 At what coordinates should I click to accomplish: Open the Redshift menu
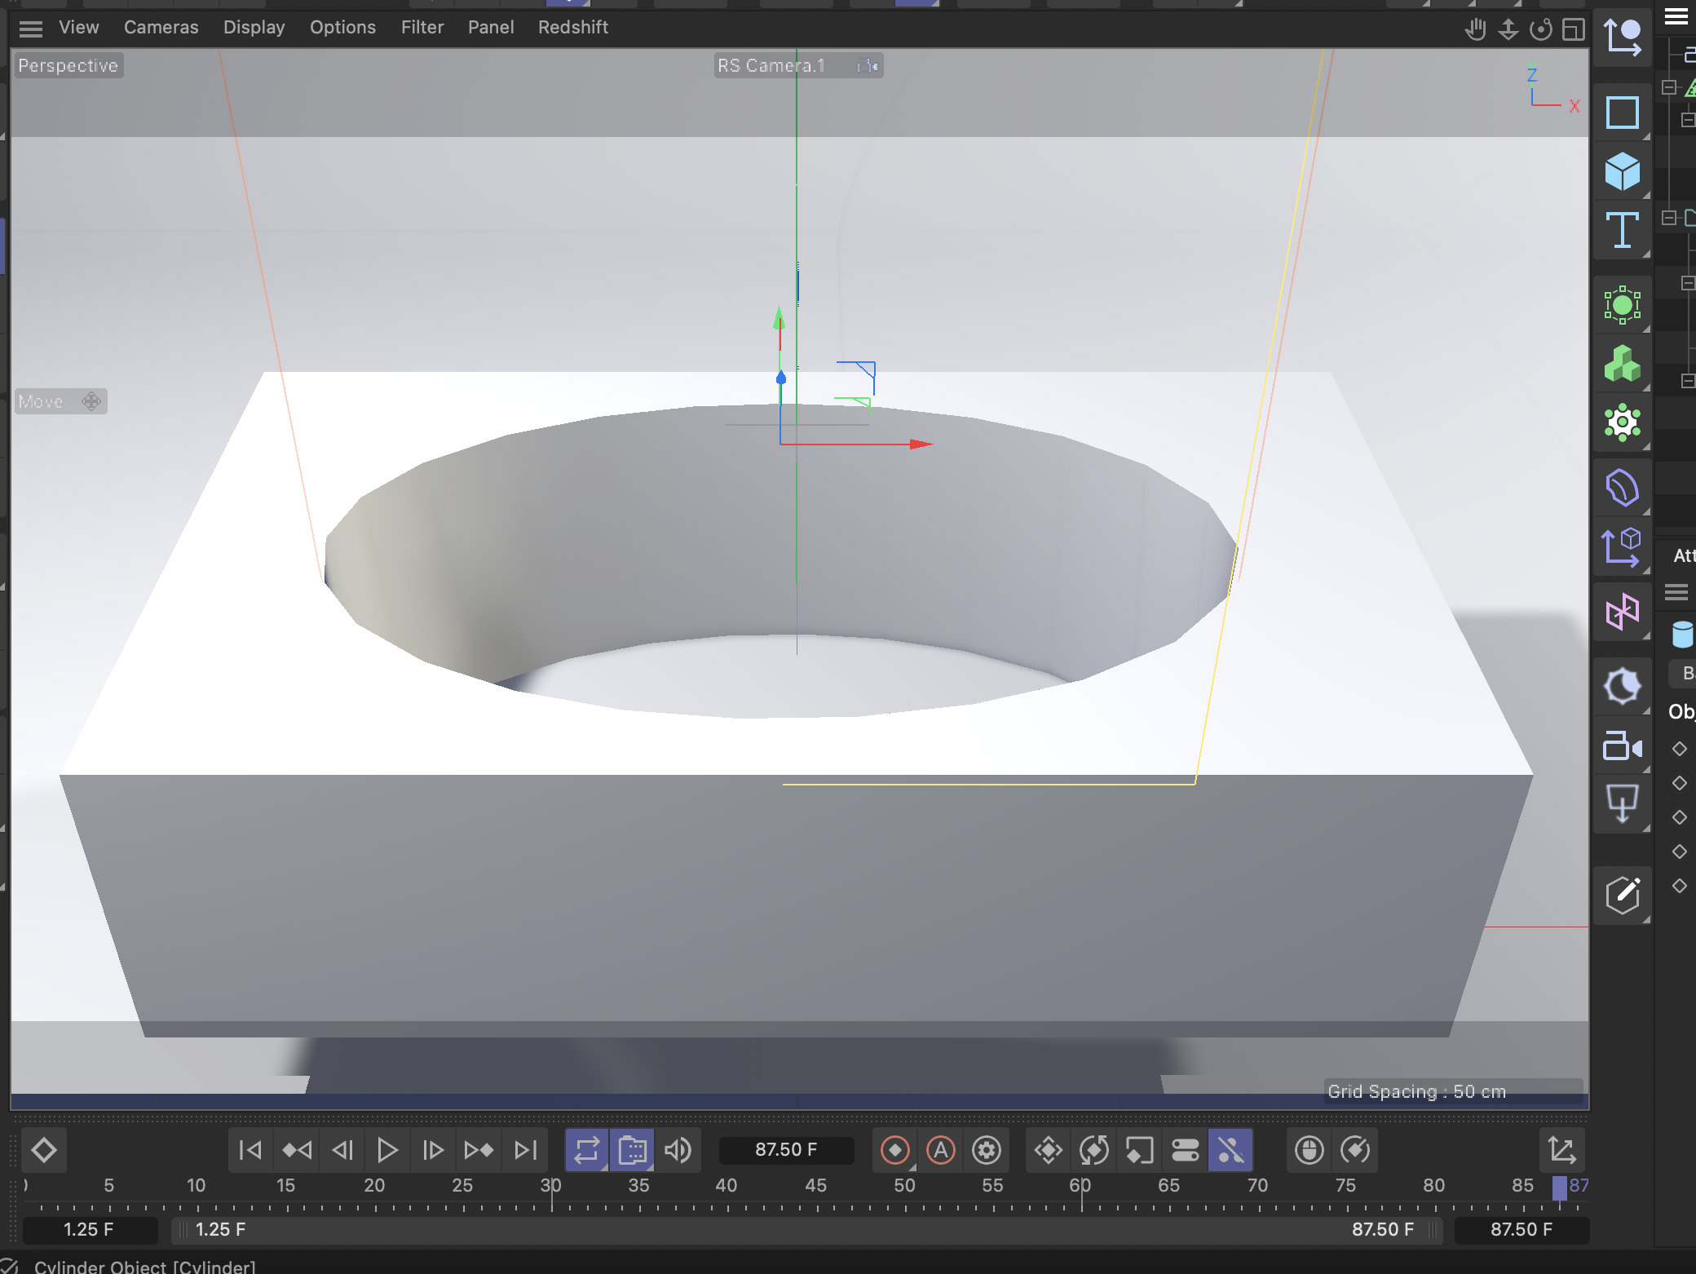pos(573,27)
